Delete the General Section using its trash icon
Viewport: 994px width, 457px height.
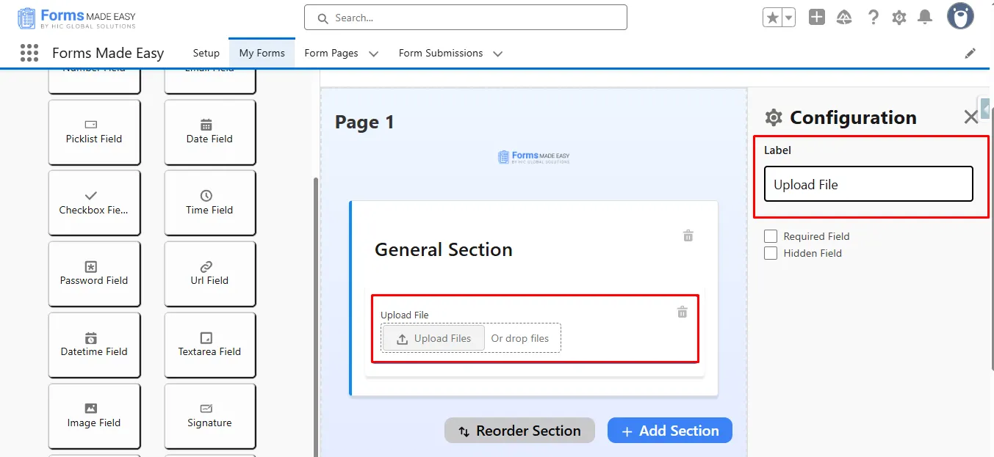pos(688,235)
